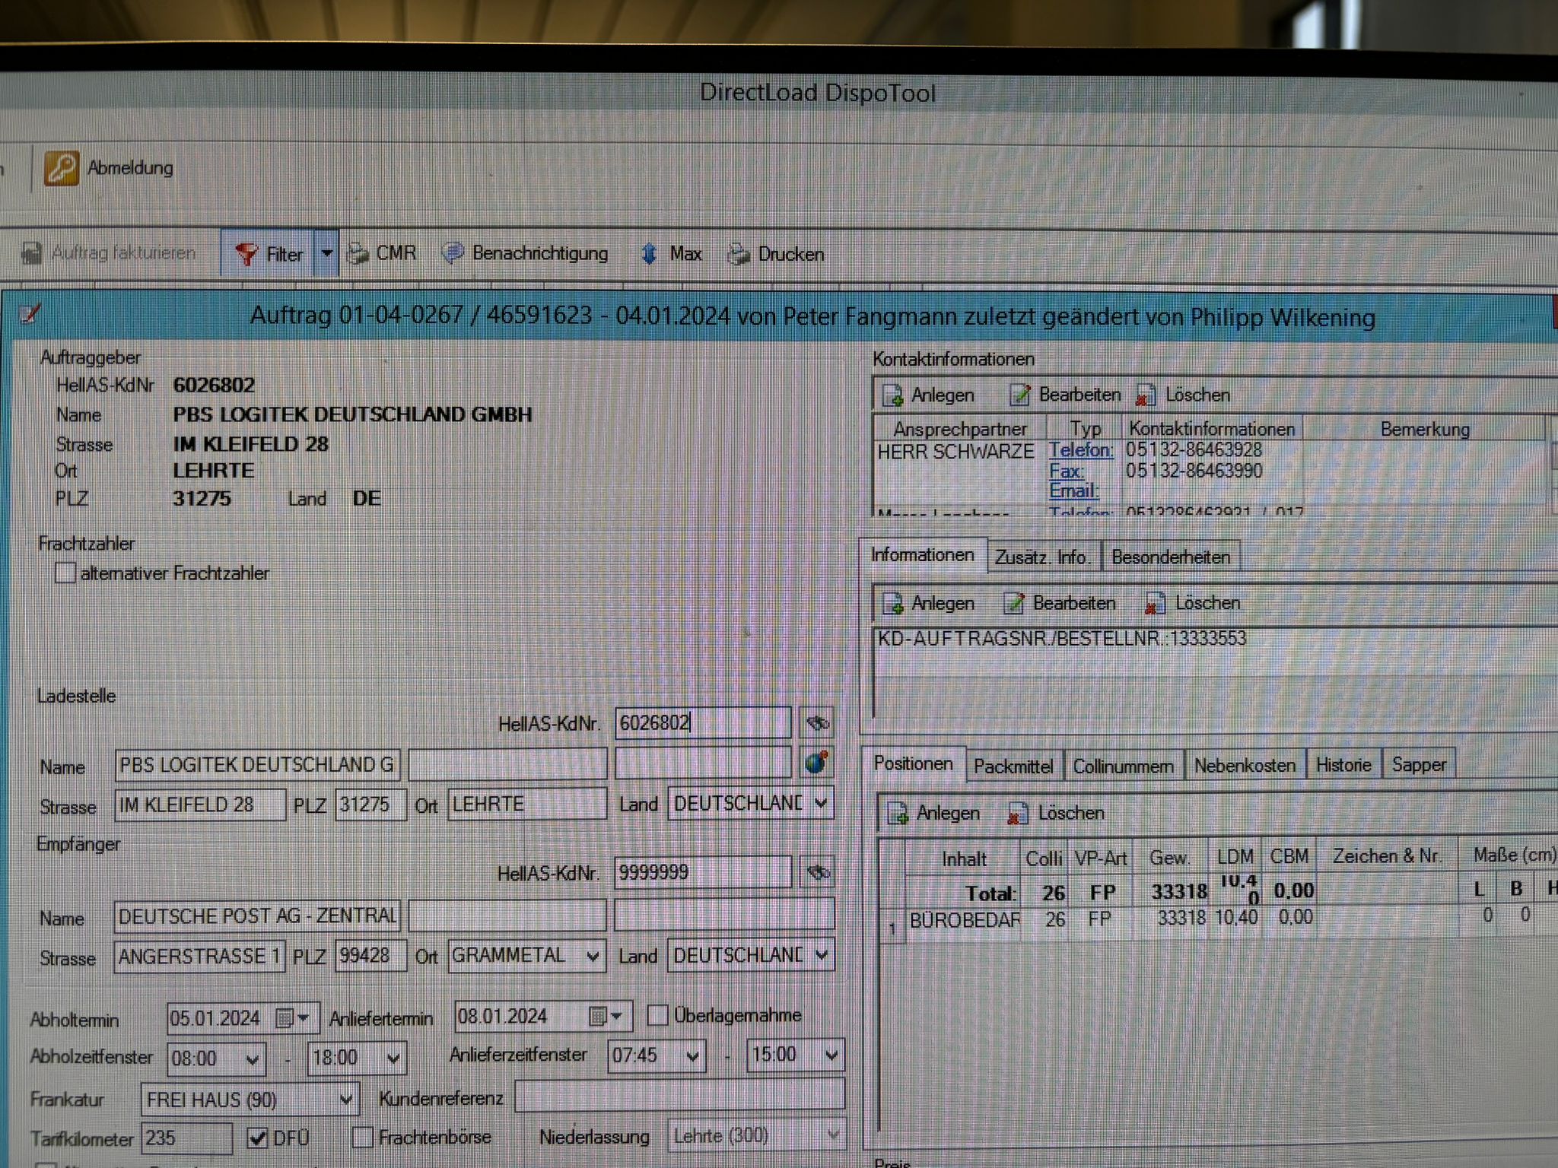This screenshot has height=1168, width=1558.
Task: Click the Tarifkilometer field with 235
Action: pos(187,1138)
